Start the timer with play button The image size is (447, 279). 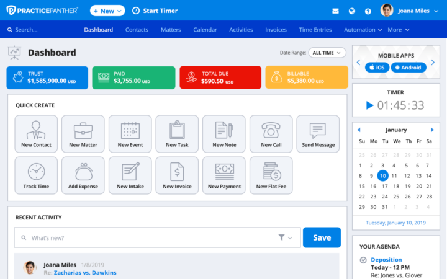click(370, 105)
